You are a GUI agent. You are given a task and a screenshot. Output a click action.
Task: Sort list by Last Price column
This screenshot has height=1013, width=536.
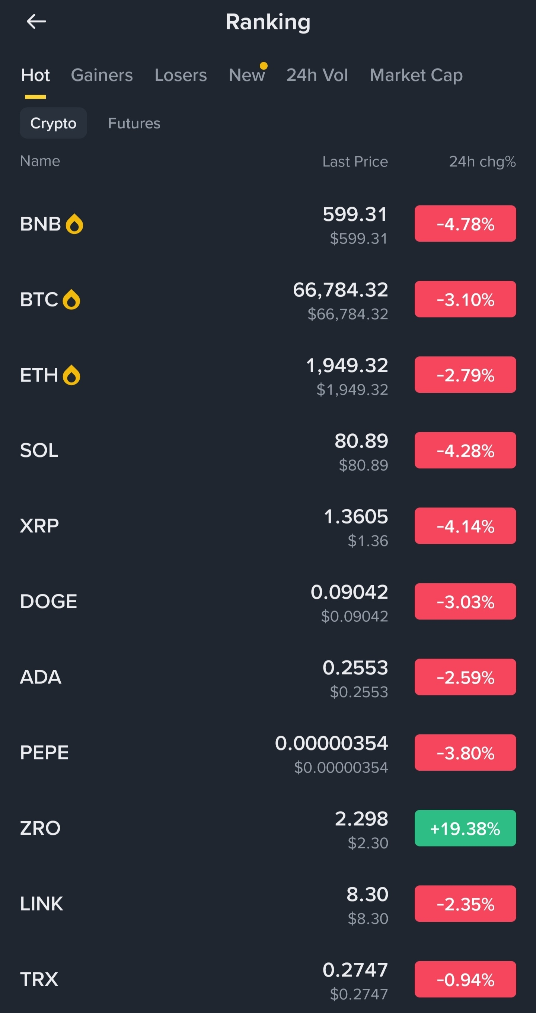(x=355, y=162)
